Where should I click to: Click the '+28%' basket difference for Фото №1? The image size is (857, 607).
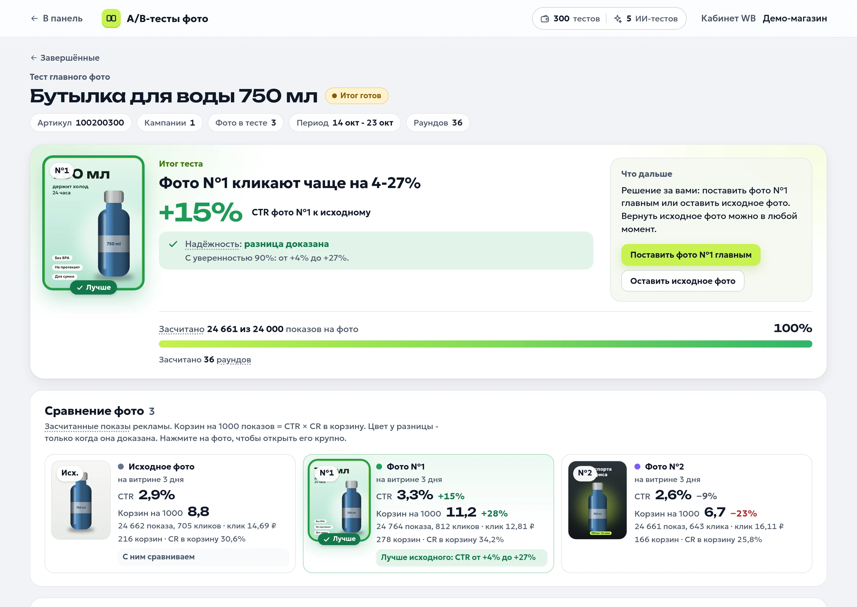tap(494, 514)
